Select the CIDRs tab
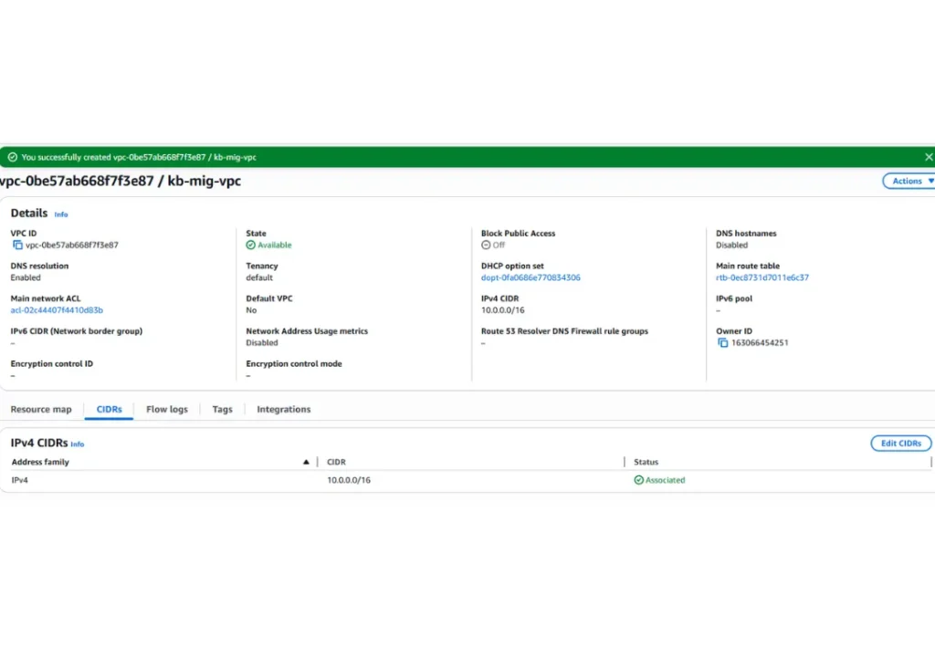935x658 pixels. [x=110, y=410]
